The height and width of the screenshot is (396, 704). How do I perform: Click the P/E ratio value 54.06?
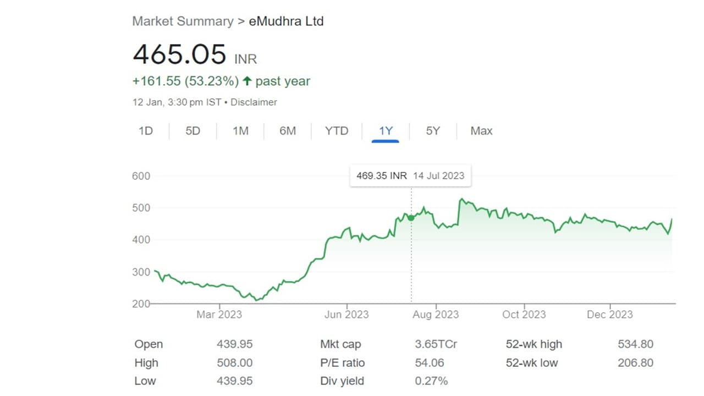pyautogui.click(x=429, y=362)
